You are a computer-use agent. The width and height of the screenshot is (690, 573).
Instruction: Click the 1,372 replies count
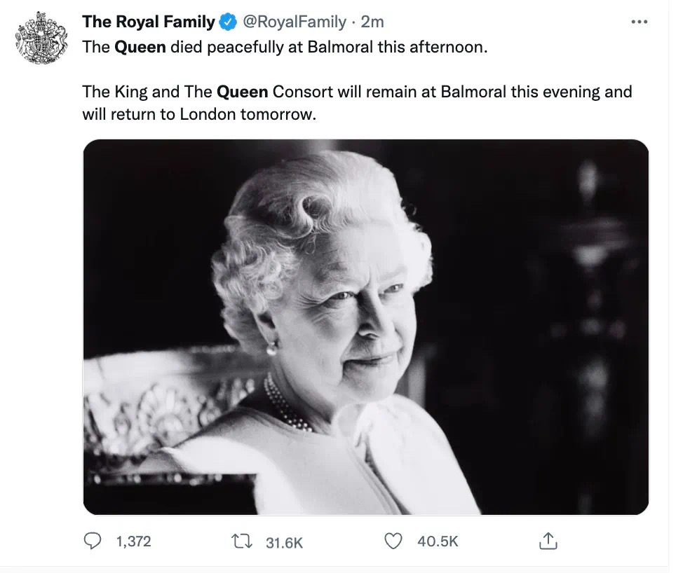(133, 541)
